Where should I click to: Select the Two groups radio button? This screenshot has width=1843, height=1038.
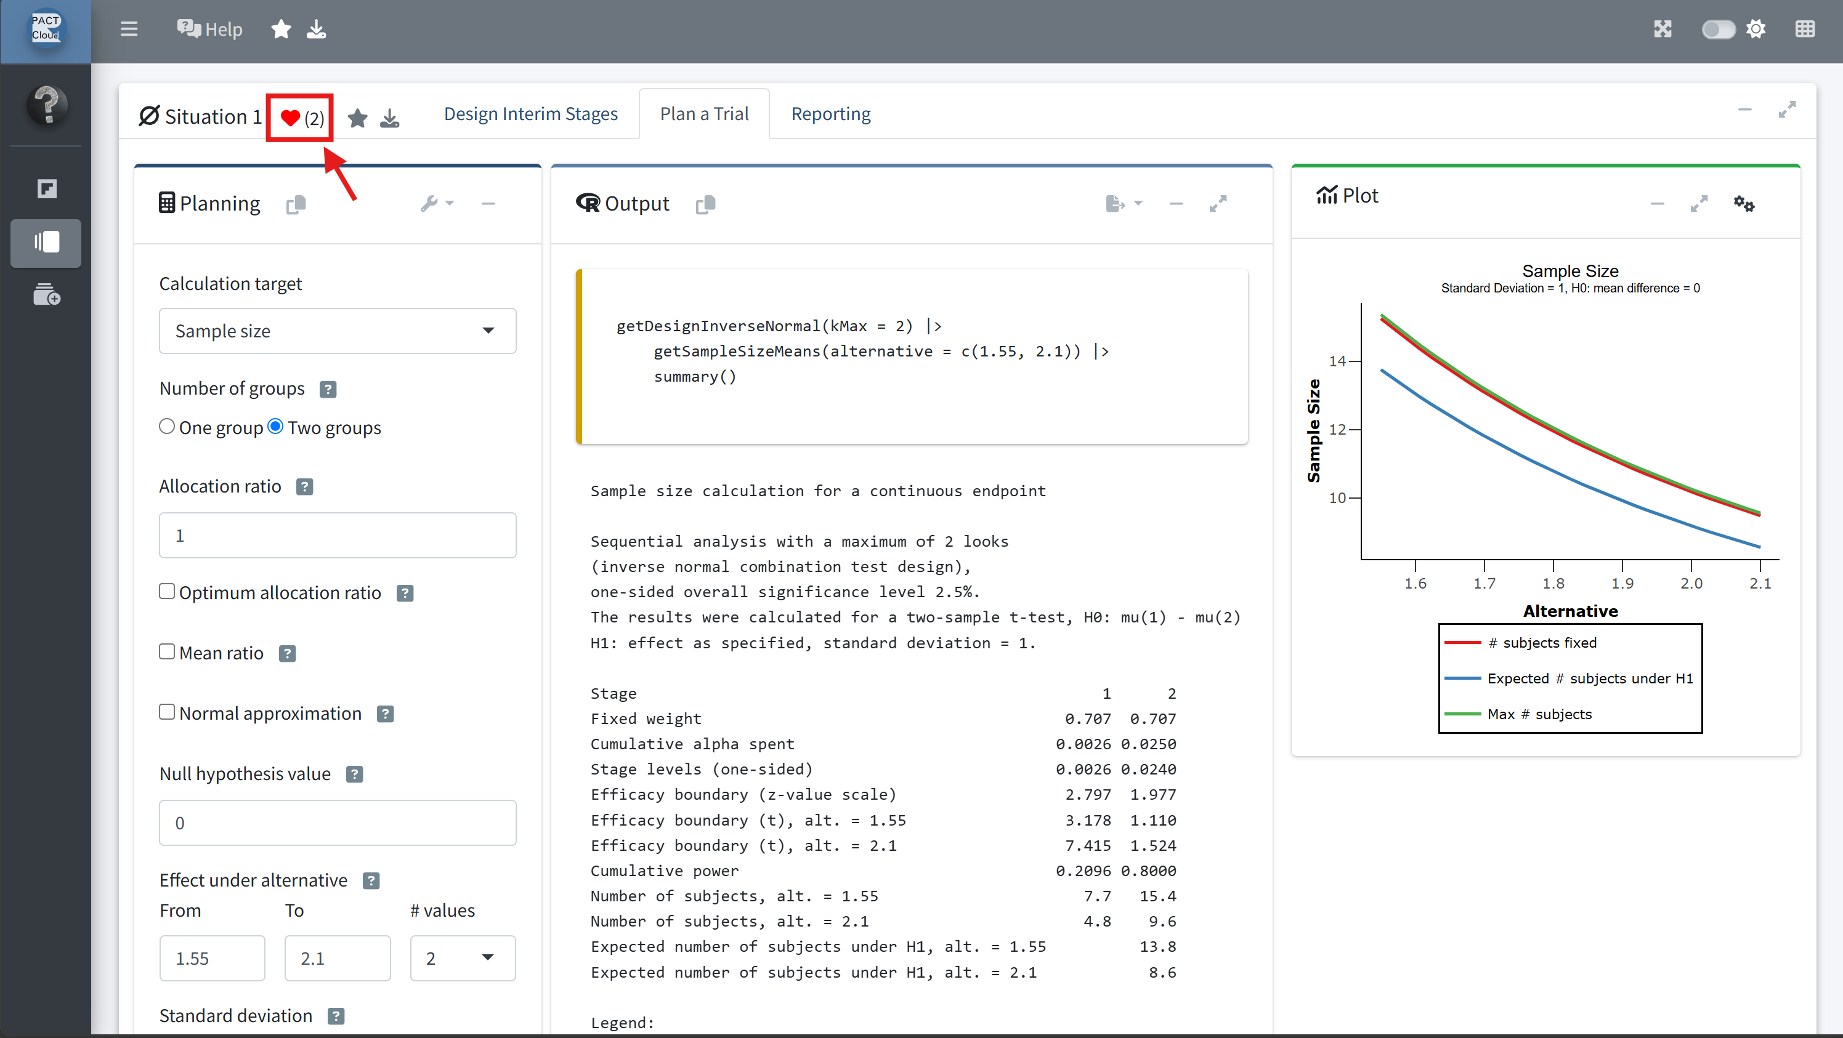coord(275,427)
